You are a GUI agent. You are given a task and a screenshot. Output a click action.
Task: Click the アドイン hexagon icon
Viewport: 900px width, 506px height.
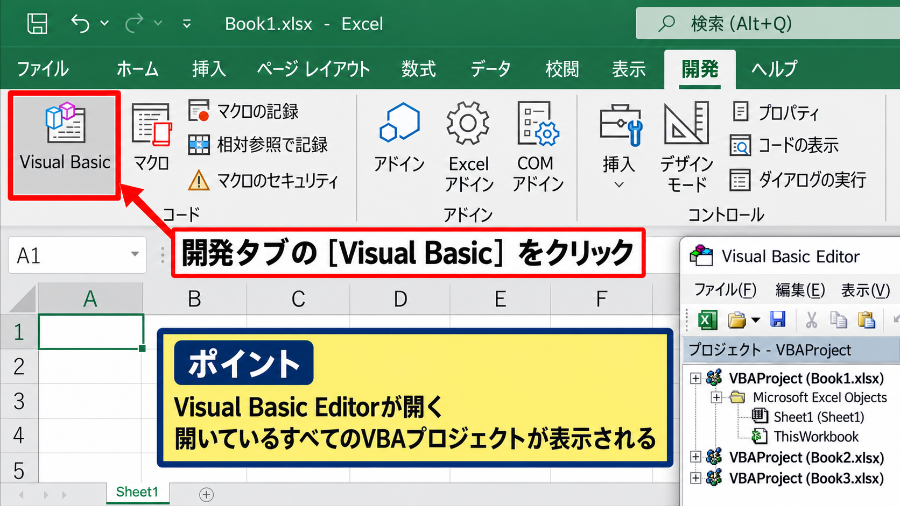pos(399,123)
